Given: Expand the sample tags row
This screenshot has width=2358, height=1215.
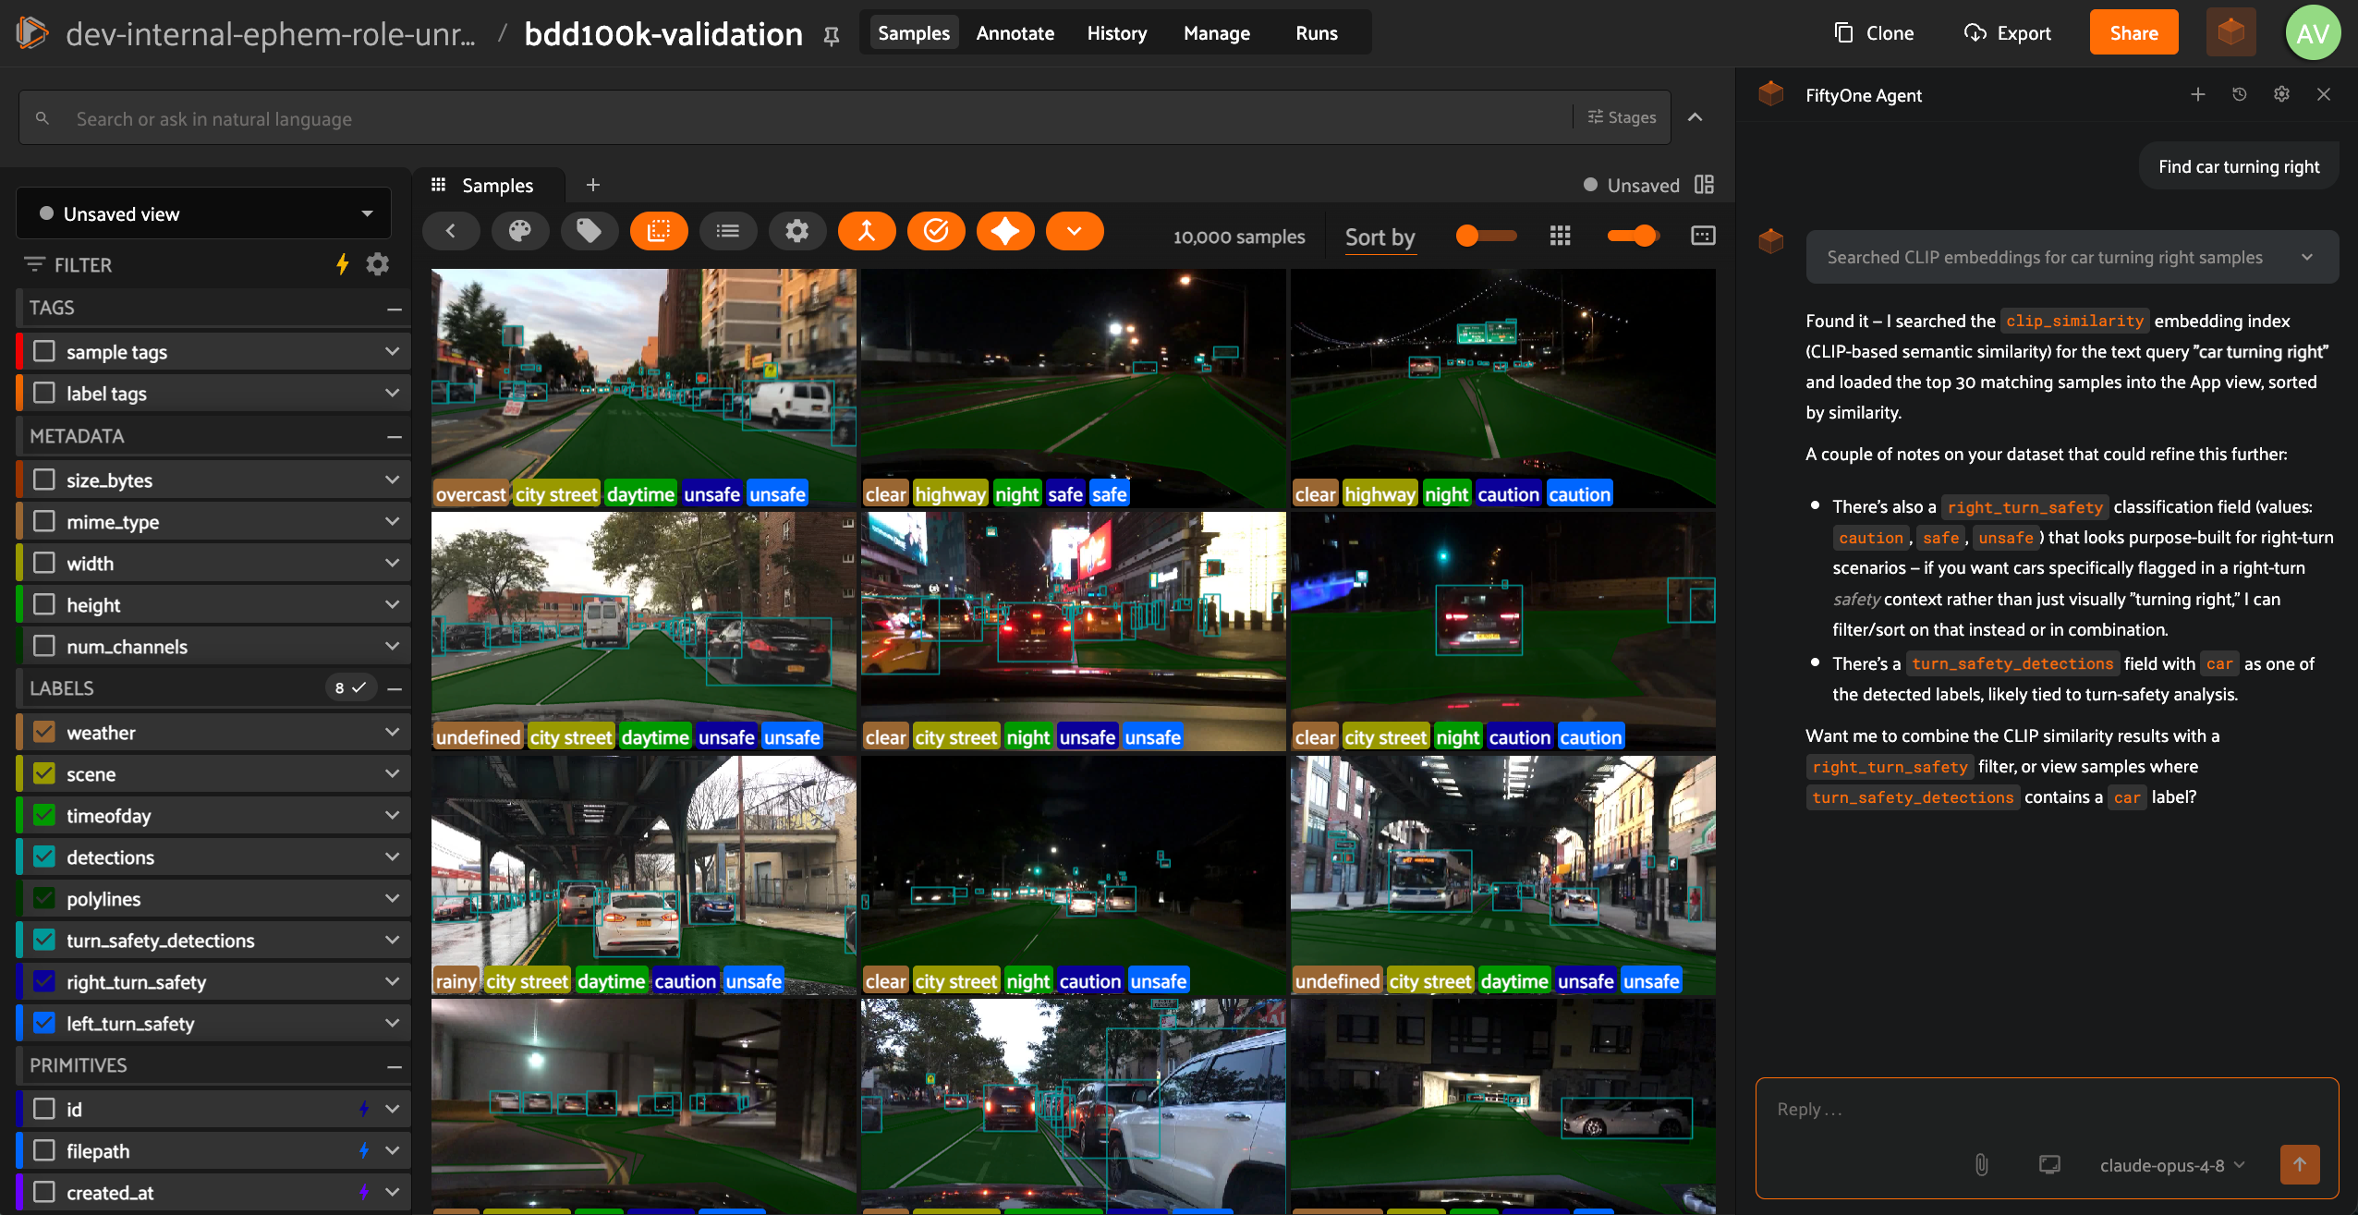Looking at the screenshot, I should tap(393, 351).
